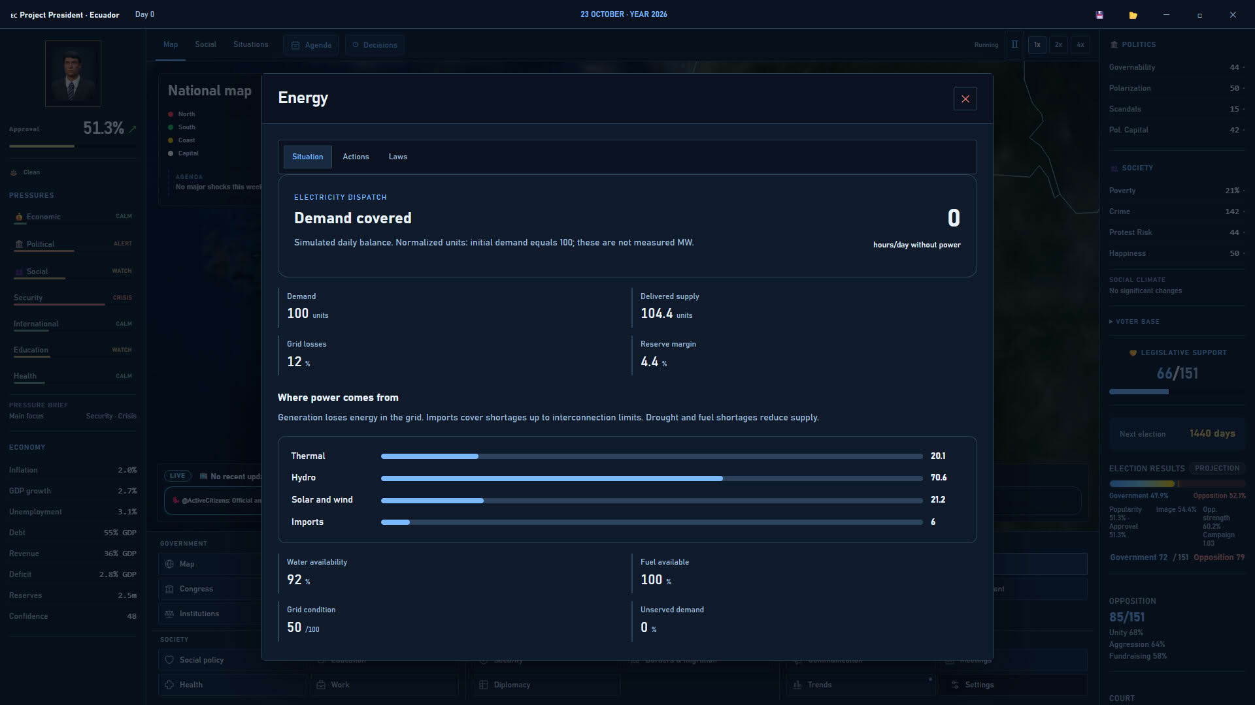Select the Social pressure row
The height and width of the screenshot is (705, 1255).
click(73, 272)
